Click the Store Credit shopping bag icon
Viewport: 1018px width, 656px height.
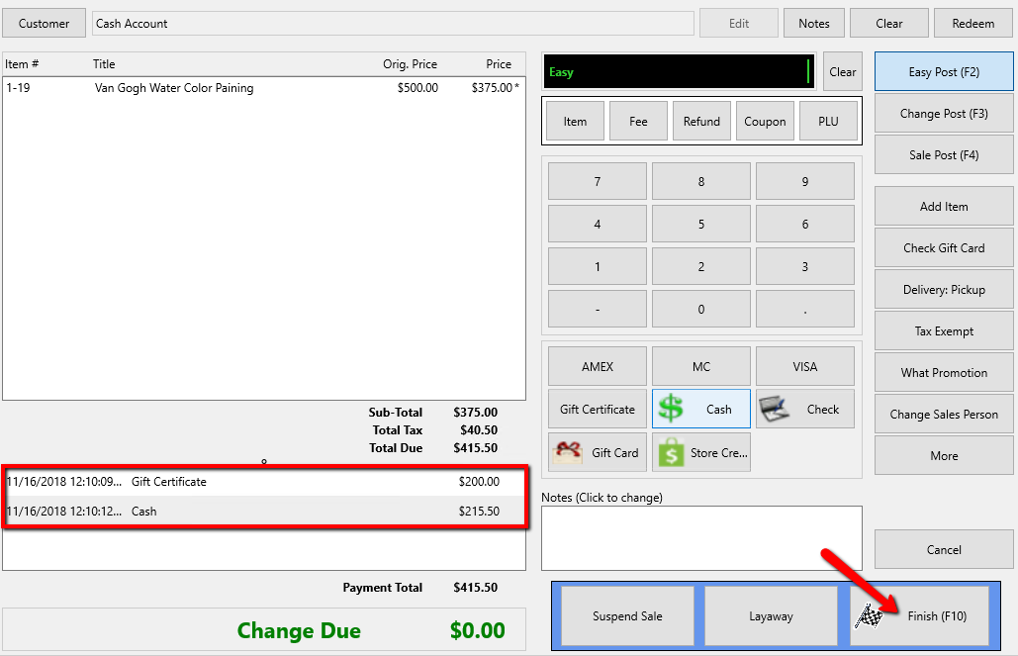pyautogui.click(x=672, y=453)
